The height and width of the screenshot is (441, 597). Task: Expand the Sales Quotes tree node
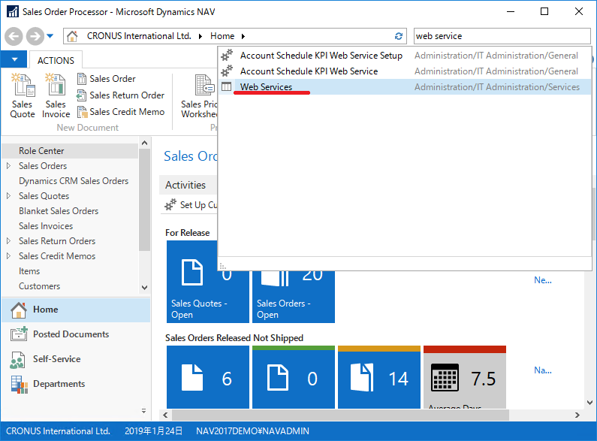(x=8, y=196)
